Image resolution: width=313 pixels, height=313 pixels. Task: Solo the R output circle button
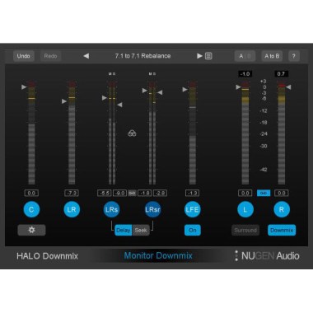282,209
